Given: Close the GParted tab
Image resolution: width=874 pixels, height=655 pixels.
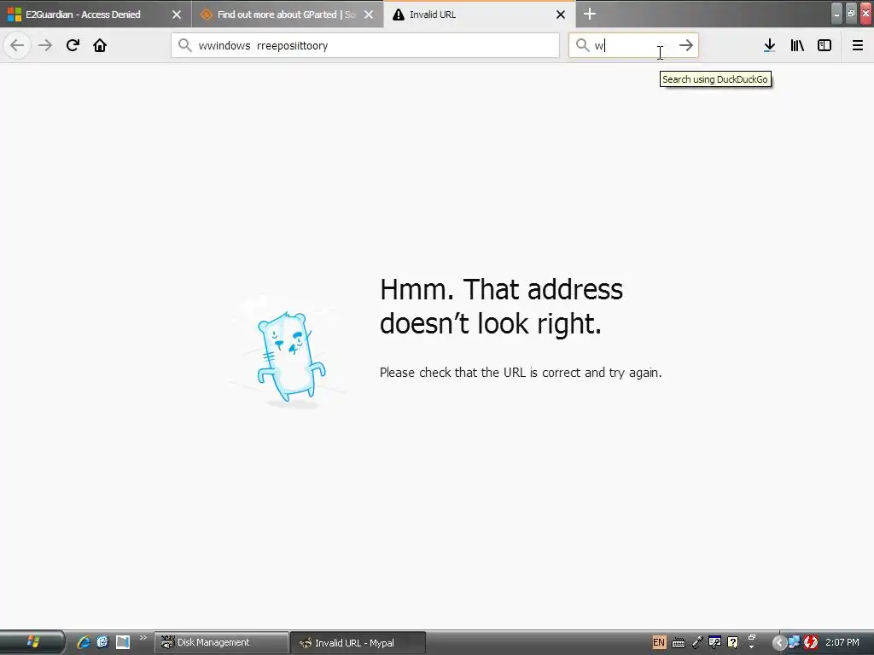Looking at the screenshot, I should point(369,14).
